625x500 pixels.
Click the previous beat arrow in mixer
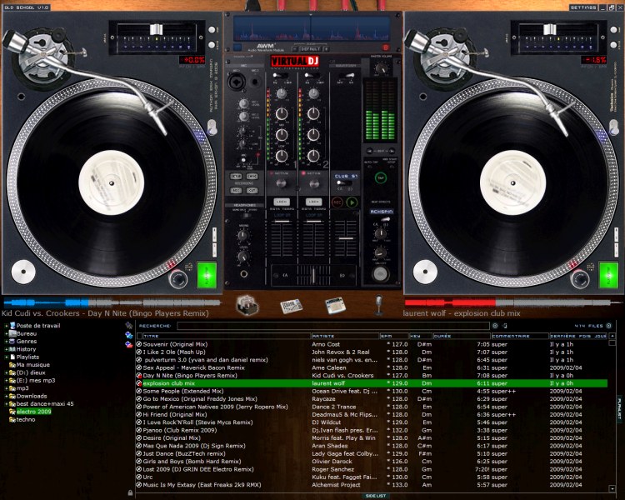click(370, 151)
